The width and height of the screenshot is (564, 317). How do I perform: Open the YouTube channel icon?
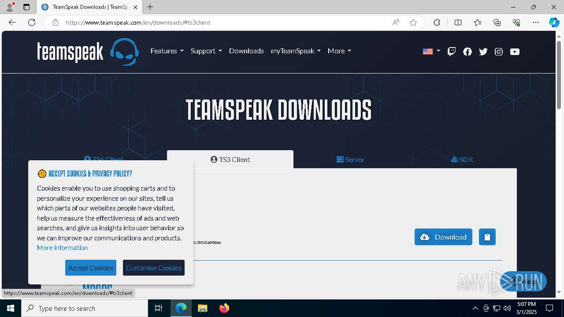tap(515, 52)
